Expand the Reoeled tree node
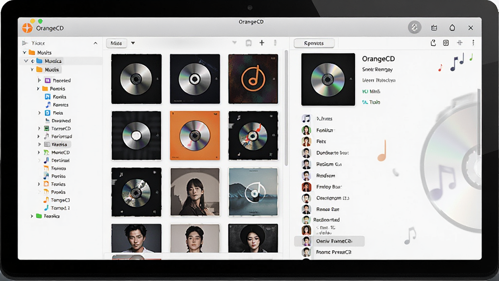The height and width of the screenshot is (281, 499). [39, 80]
